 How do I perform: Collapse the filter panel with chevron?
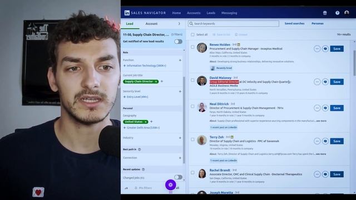179,24
